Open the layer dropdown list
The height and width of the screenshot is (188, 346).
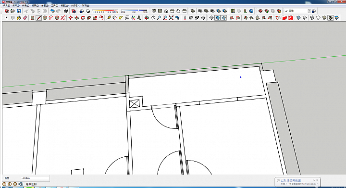[309, 11]
